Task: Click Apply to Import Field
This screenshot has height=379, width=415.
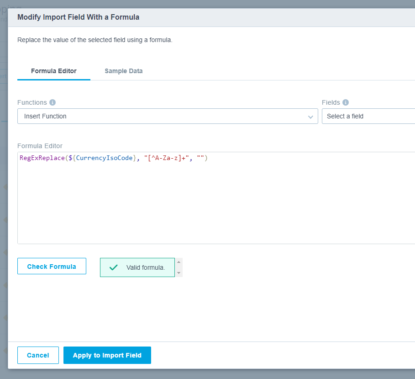Action: tap(107, 355)
